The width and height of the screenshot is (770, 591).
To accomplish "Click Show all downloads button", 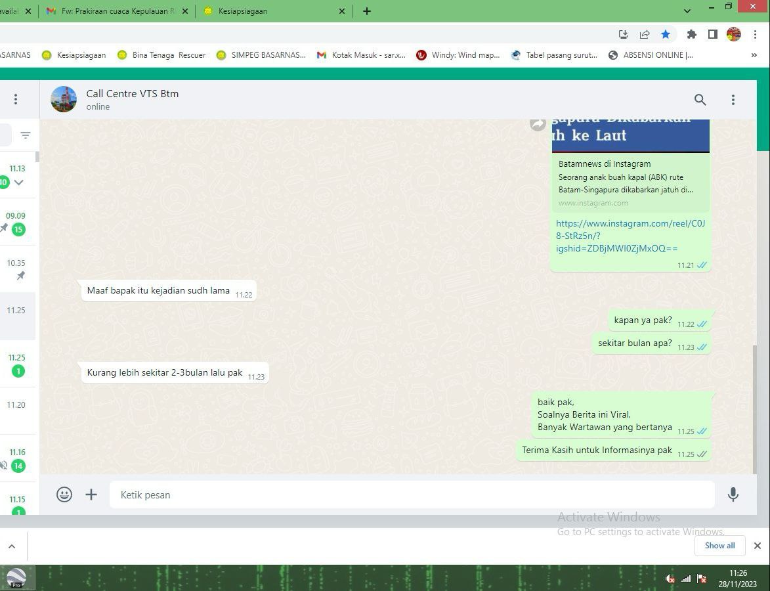I will point(719,546).
